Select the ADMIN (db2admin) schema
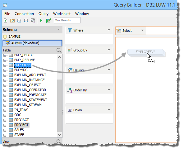This screenshot has height=150, width=183. click(x=32, y=43)
